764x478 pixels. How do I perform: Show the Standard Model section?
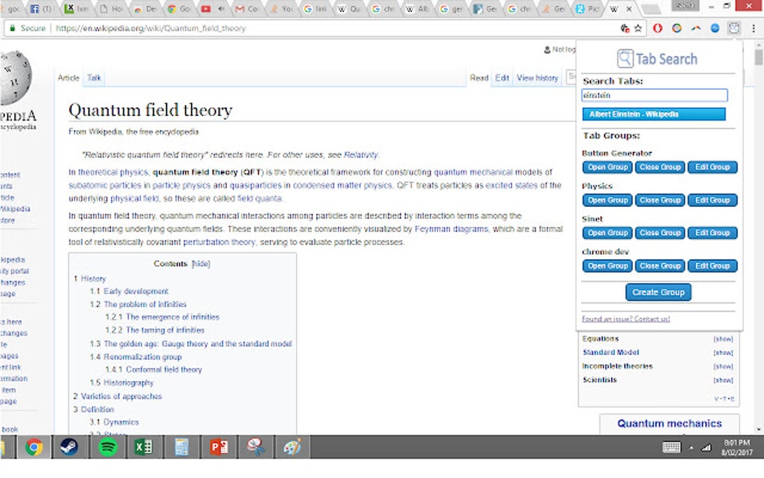coord(723,353)
